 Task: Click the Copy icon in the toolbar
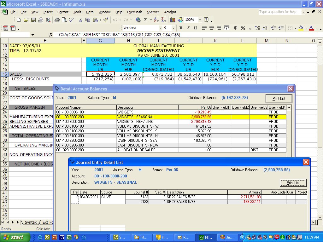(x=88, y=20)
